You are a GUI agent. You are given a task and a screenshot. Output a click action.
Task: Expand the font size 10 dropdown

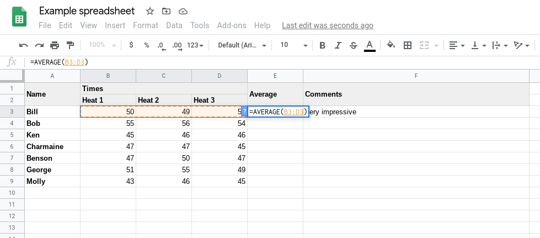[x=294, y=45]
